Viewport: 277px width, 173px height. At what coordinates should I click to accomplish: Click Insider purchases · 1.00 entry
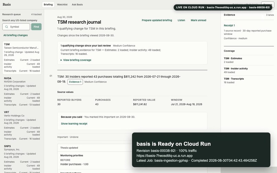(x=74, y=164)
